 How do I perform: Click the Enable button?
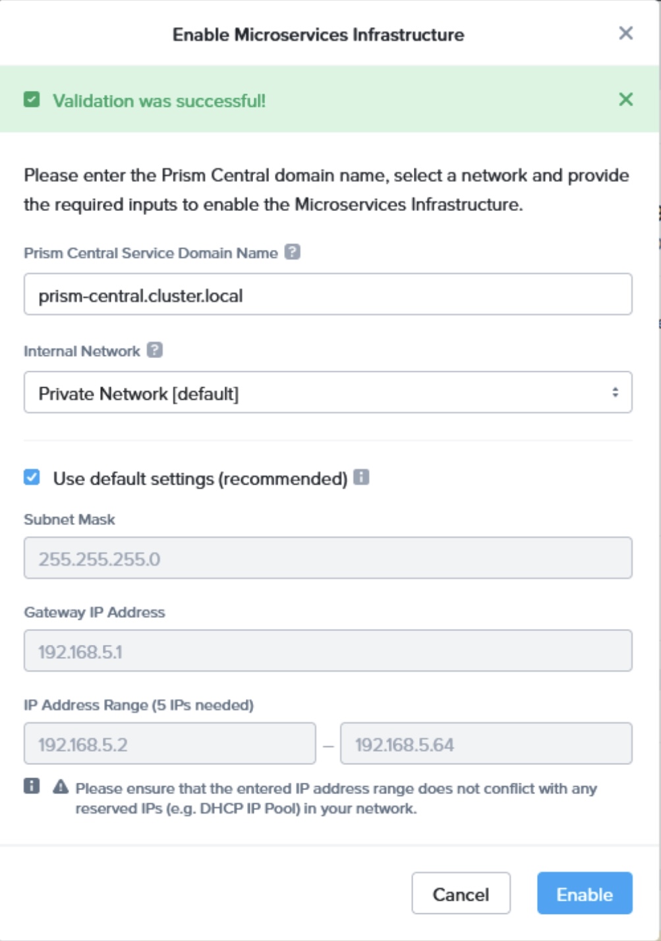584,894
